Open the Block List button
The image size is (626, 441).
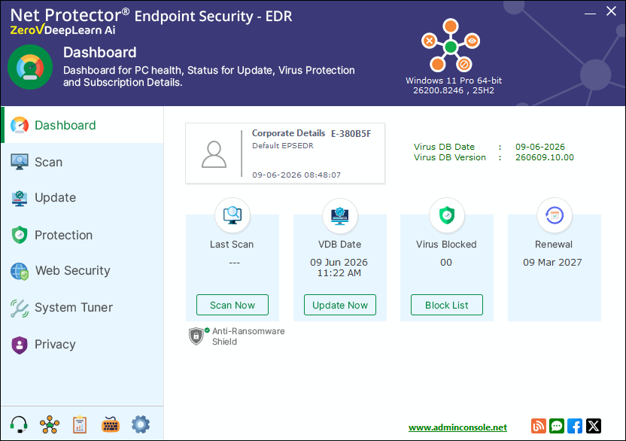(447, 306)
